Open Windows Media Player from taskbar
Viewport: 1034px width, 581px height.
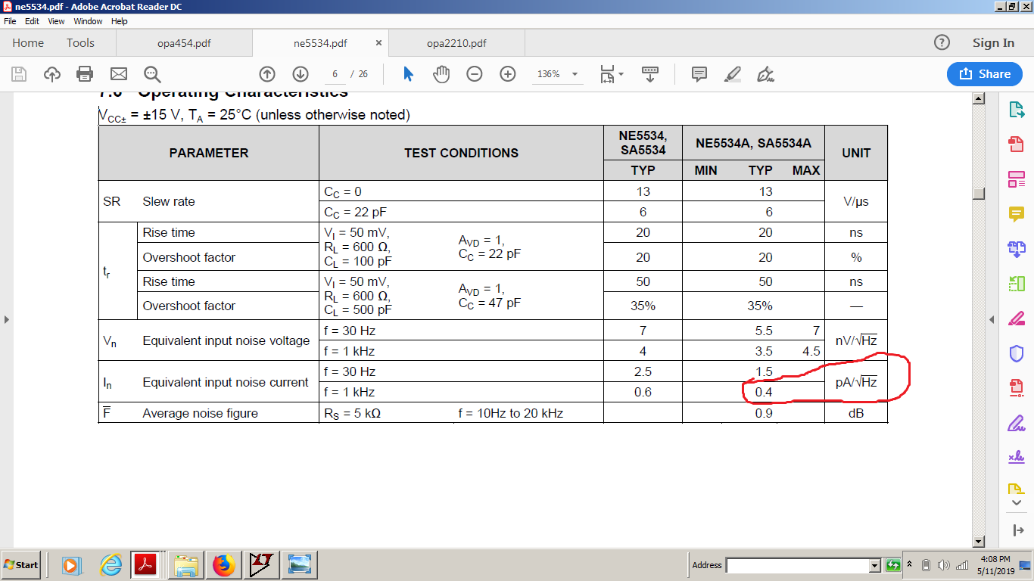pyautogui.click(x=72, y=564)
